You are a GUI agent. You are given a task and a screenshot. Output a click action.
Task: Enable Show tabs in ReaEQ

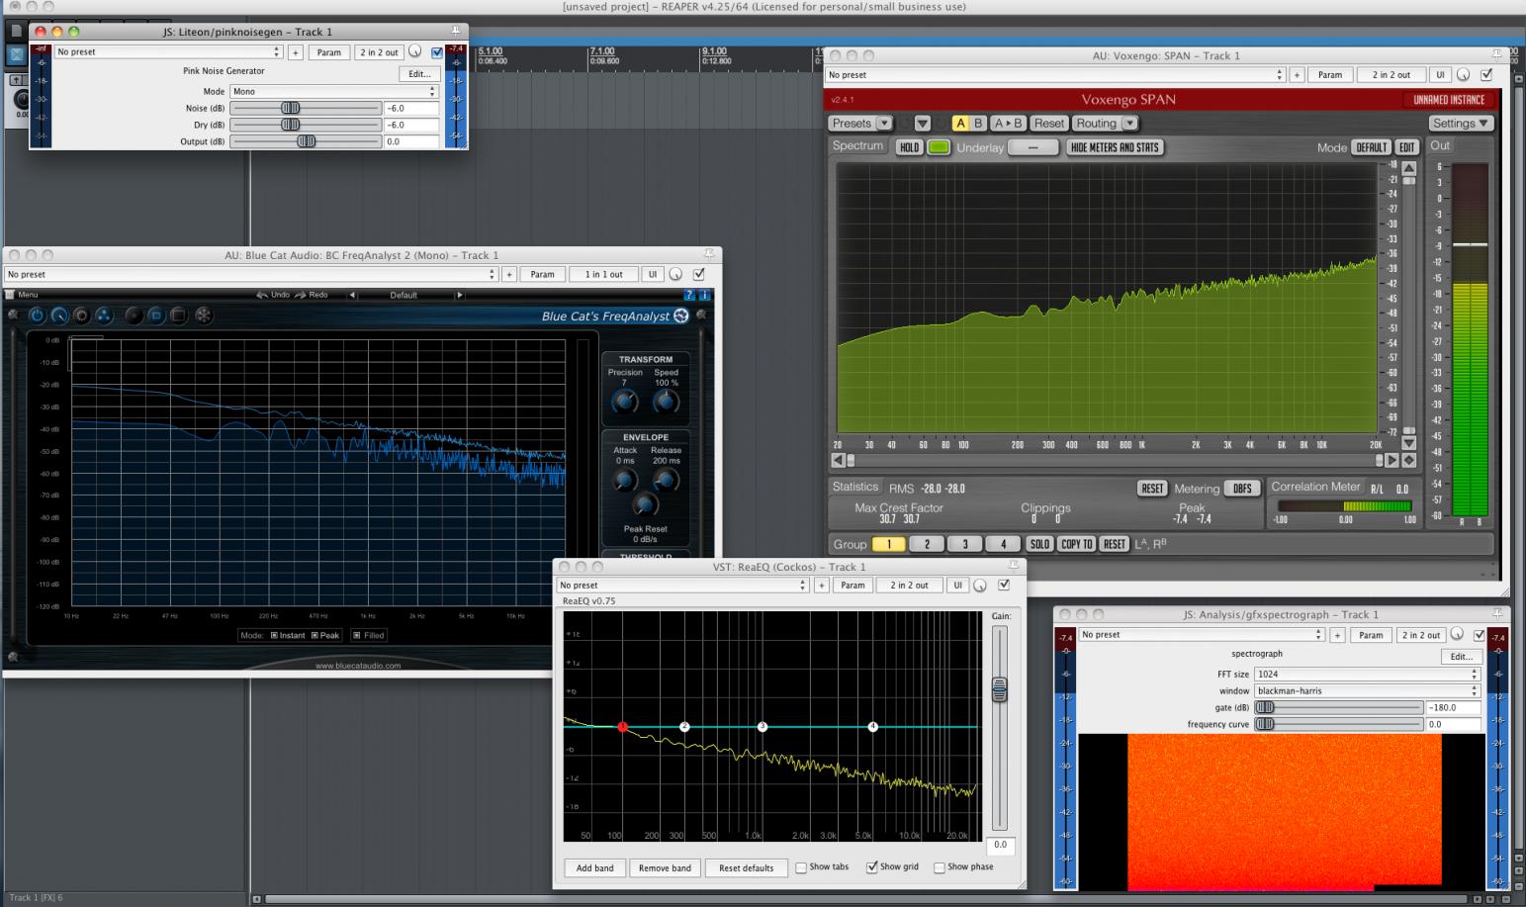[801, 867]
